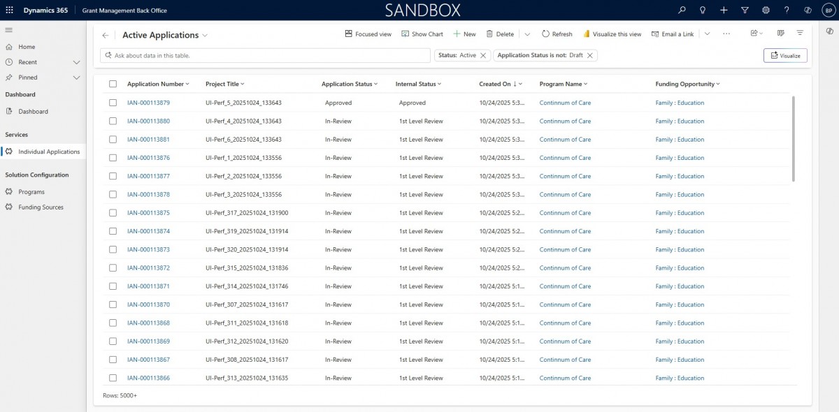Screen dimensions: 839x412
Task: Expand the Active Applications view selector
Action: coord(205,36)
